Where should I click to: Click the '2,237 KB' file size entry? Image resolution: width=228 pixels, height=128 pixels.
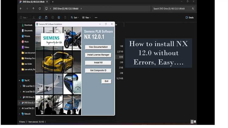tap(120, 52)
